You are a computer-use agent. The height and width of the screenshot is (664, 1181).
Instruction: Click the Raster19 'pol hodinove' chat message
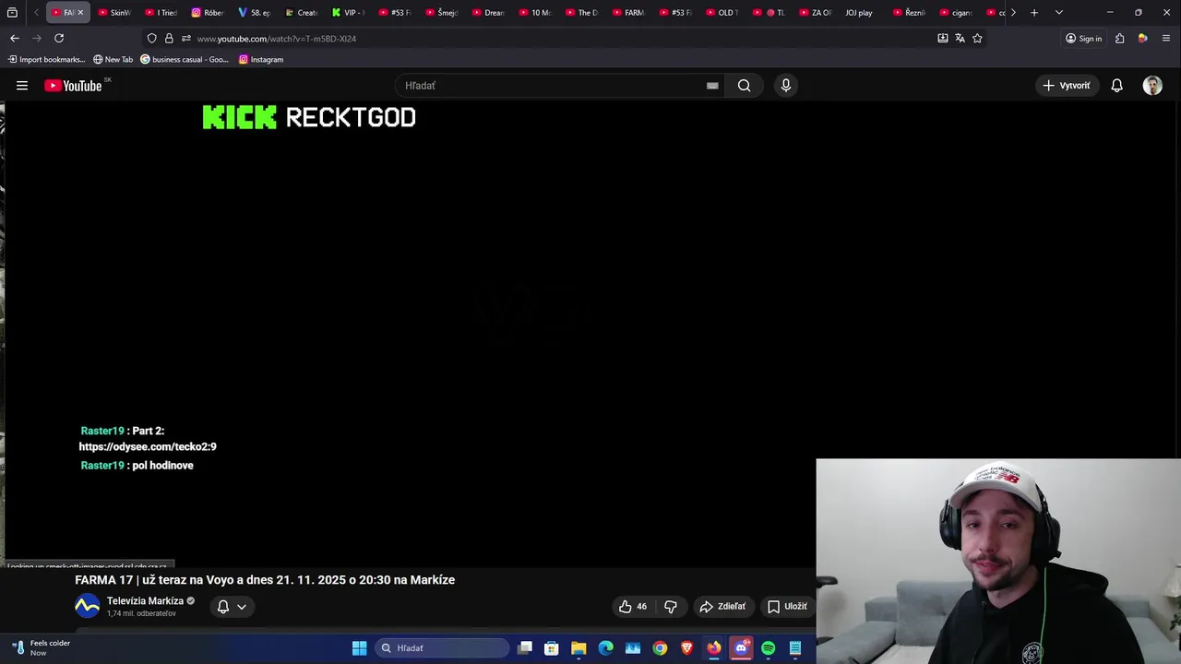coord(137,466)
